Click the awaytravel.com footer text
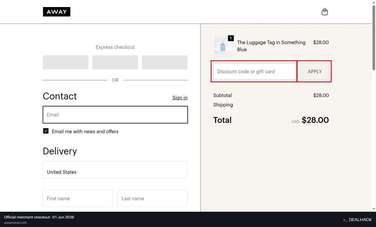376x227 pixels. [15, 223]
